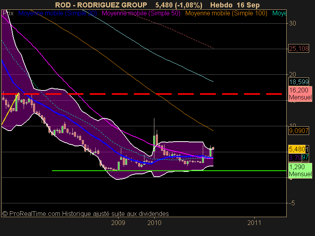Click the 2011 date axis label
Image resolution: width=315 pixels, height=236 pixels.
[x=254, y=223]
